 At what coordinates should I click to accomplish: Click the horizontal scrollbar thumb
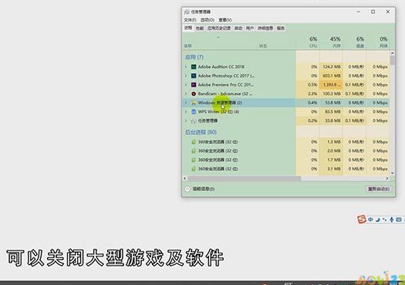coord(244,179)
